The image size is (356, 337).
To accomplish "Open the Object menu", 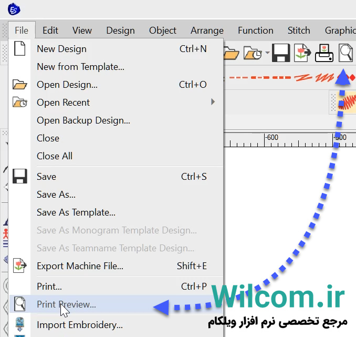I will 163,30.
